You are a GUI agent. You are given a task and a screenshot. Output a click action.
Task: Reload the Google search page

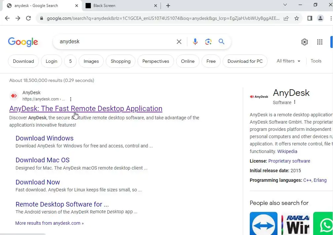coord(28,18)
